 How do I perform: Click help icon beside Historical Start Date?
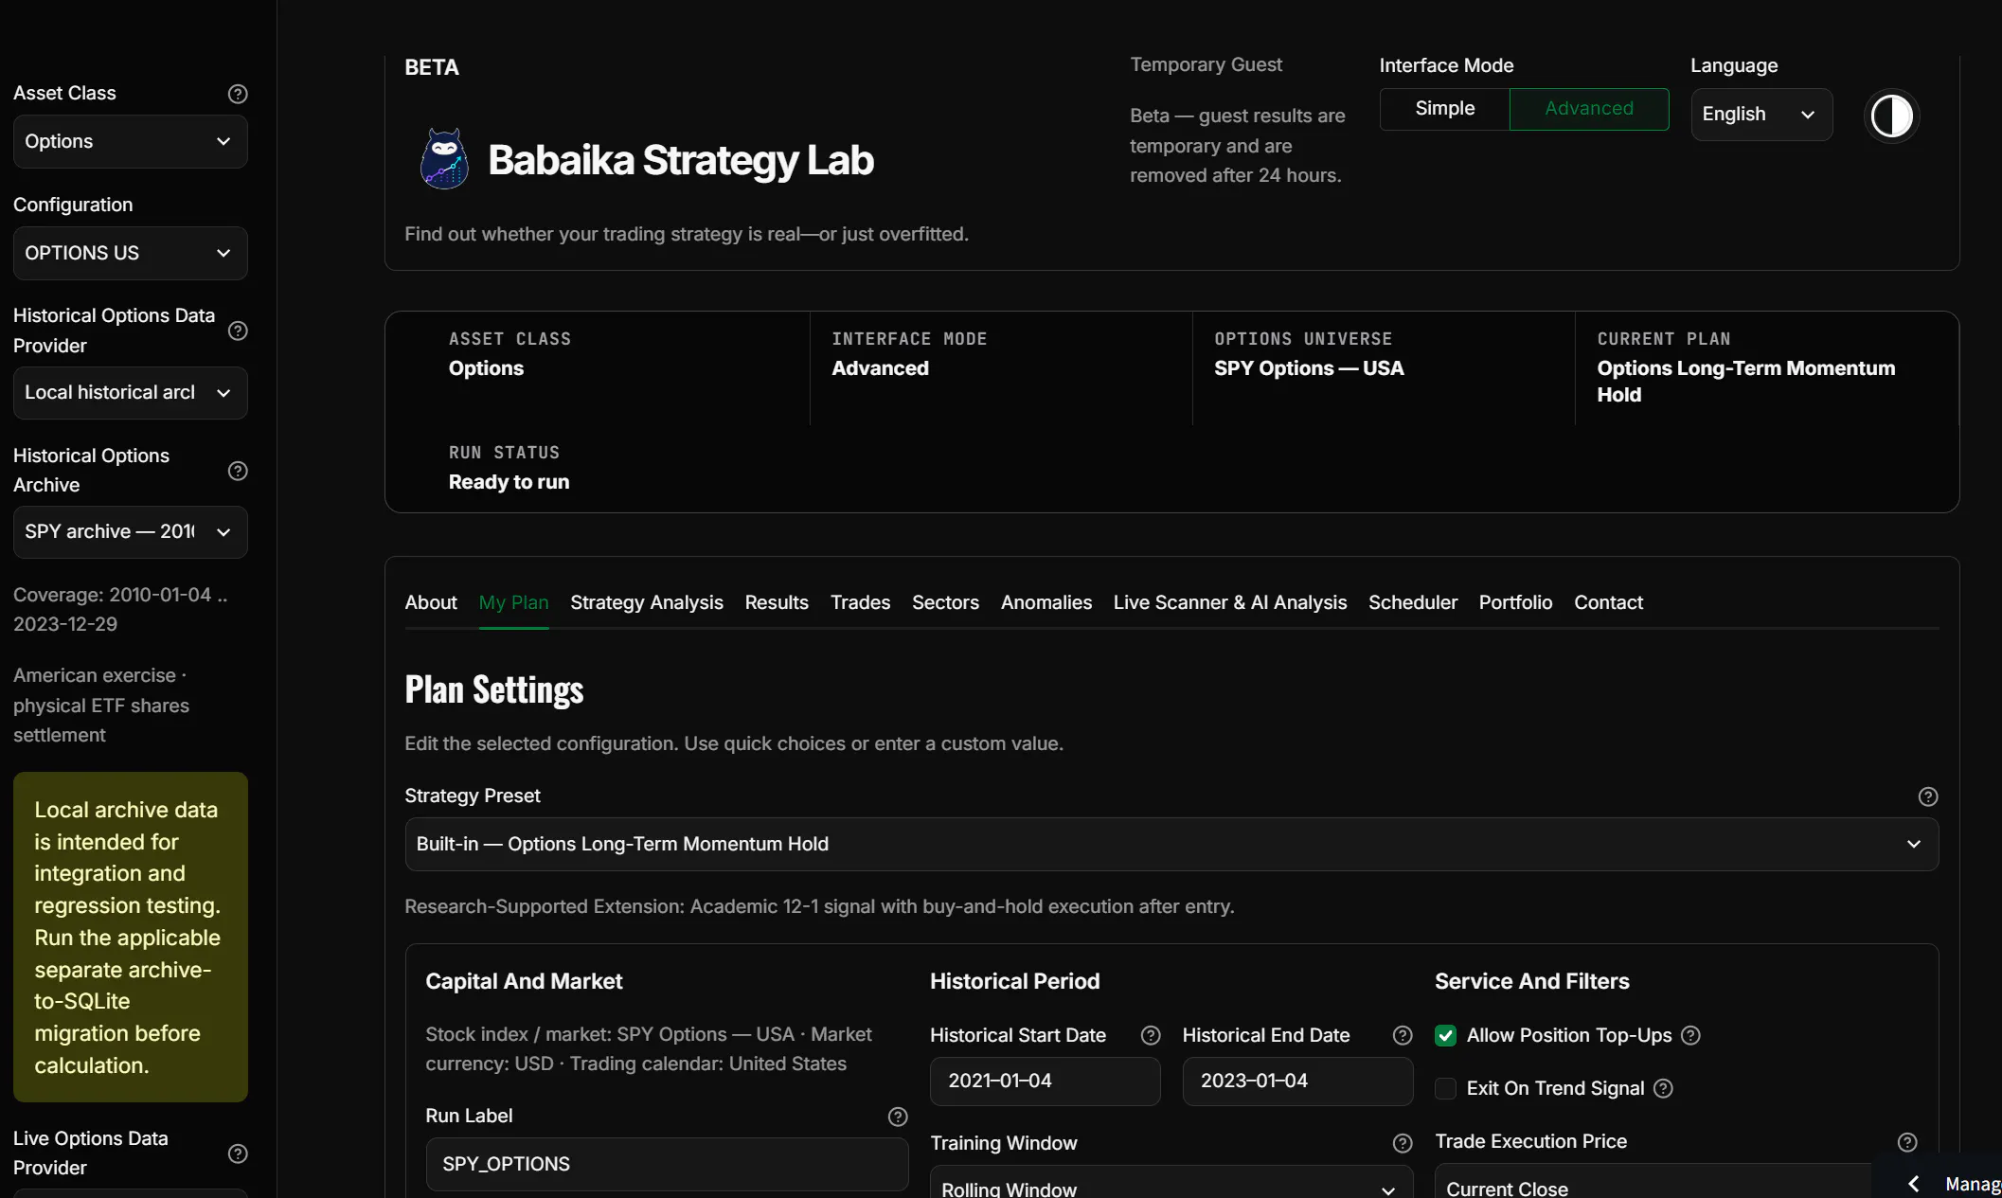pos(1150,1036)
